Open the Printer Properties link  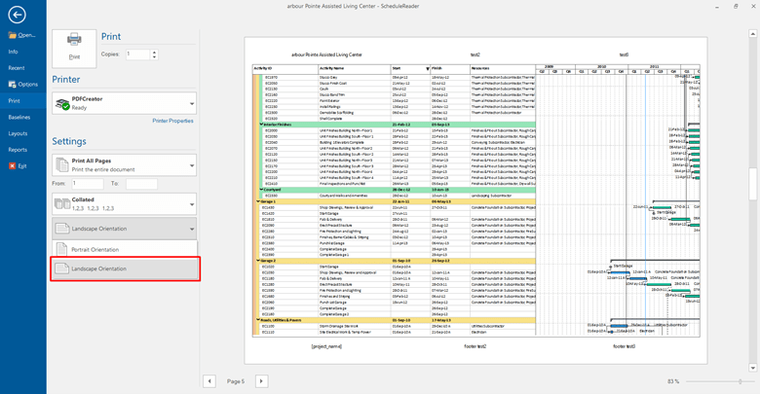(173, 121)
